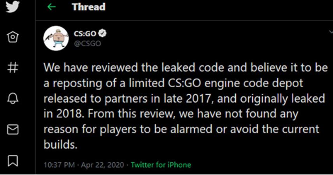The height and width of the screenshot is (175, 333).
Task: Open the CS:GO profile picture
Action: pyautogui.click(x=56, y=38)
